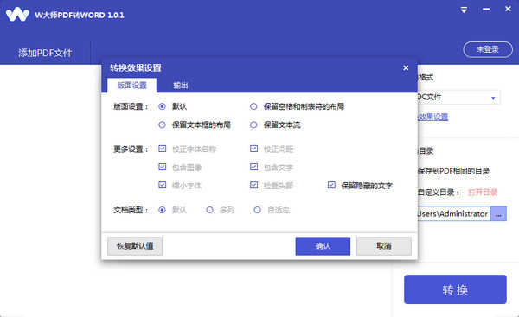Click the W logo icon in title bar
Image resolution: width=519 pixels, height=317 pixels.
[x=17, y=14]
